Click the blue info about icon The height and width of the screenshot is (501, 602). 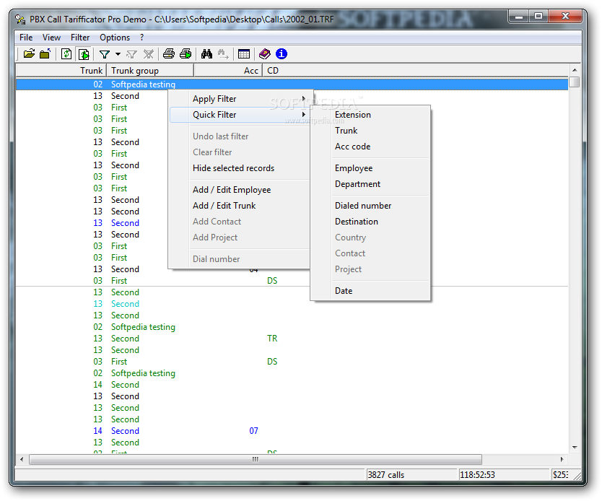click(x=282, y=53)
